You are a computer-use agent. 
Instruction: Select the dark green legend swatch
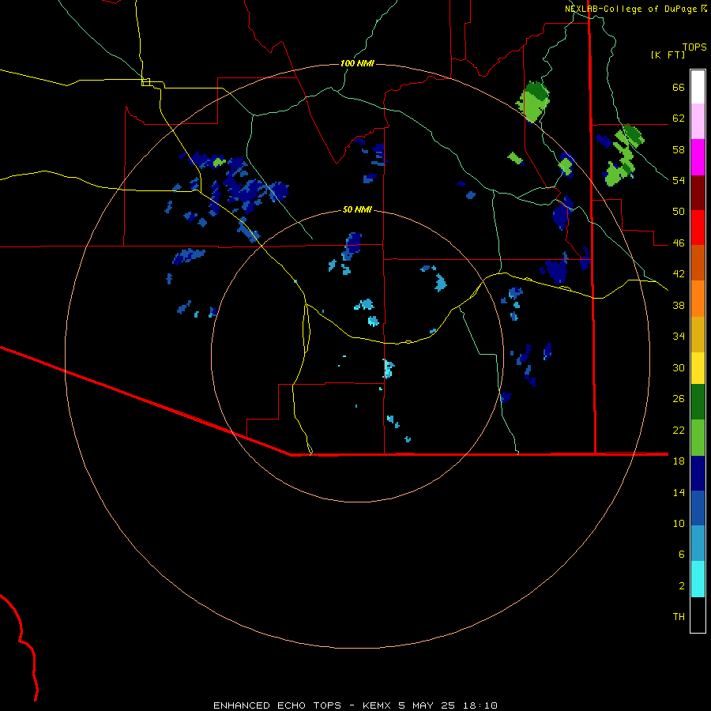[x=698, y=402]
